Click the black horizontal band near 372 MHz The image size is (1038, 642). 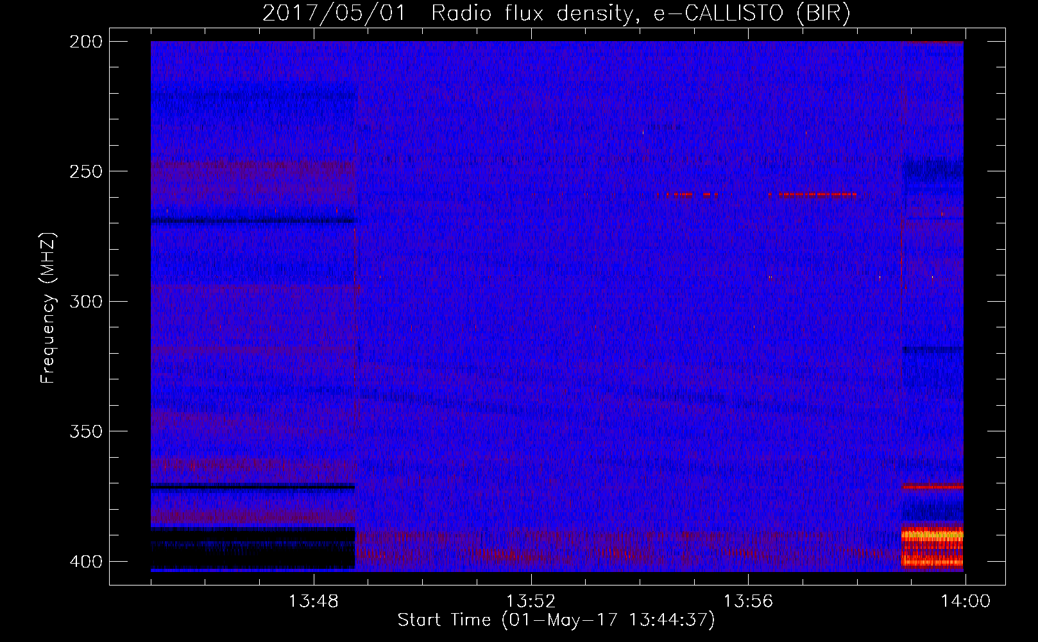(x=253, y=487)
